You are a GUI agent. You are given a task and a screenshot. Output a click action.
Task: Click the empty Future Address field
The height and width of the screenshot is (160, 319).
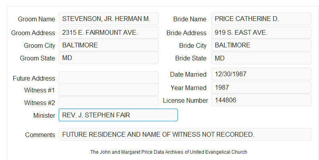coord(109,78)
